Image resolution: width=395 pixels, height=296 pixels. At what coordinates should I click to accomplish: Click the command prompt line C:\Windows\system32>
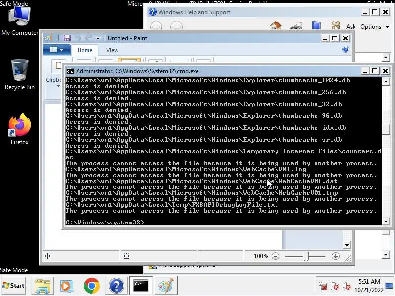(105, 222)
